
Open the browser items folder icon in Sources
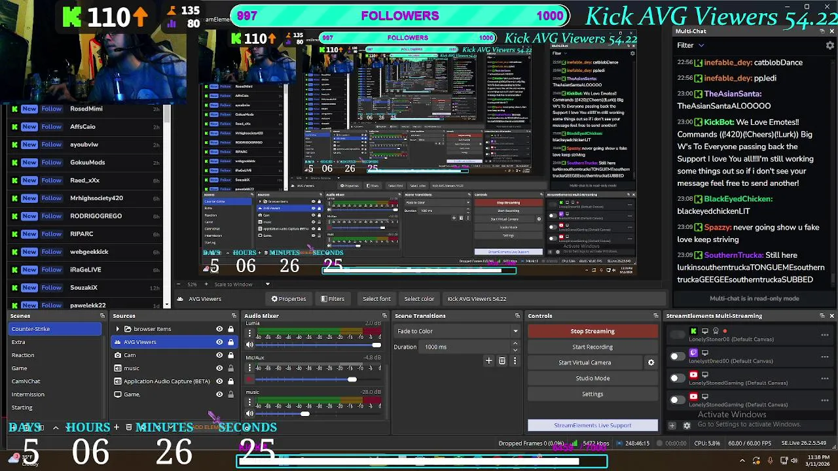pos(128,329)
